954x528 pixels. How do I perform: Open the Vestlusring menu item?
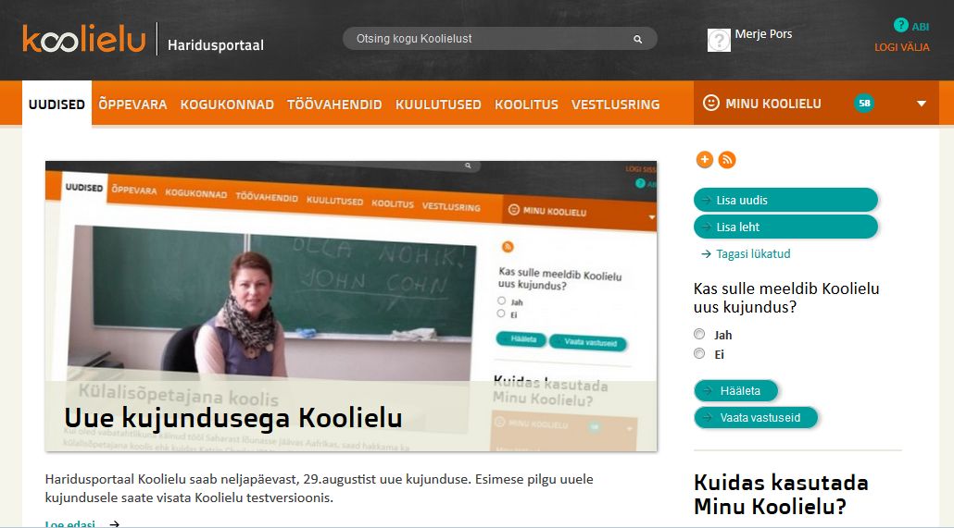[615, 104]
